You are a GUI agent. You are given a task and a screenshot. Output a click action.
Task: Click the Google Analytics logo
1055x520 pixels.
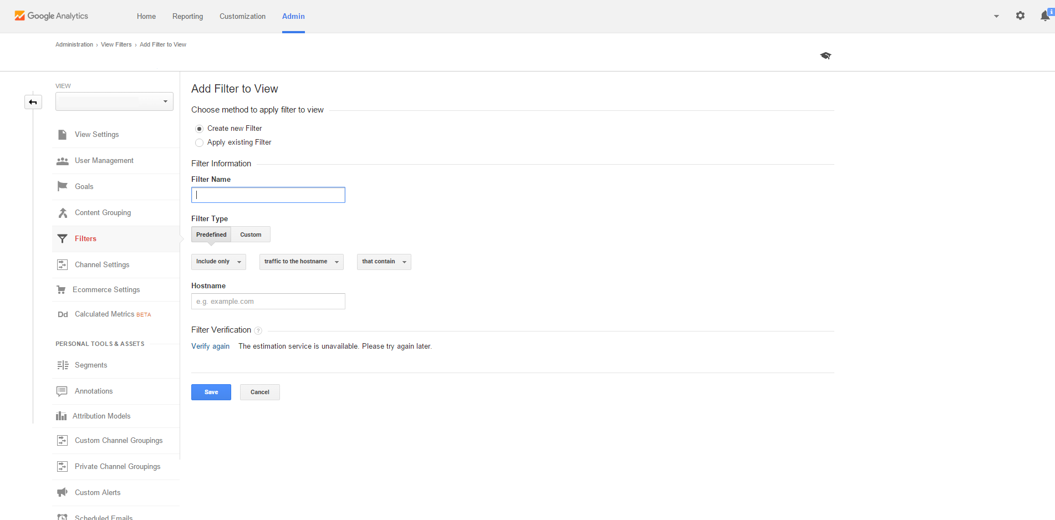51,16
